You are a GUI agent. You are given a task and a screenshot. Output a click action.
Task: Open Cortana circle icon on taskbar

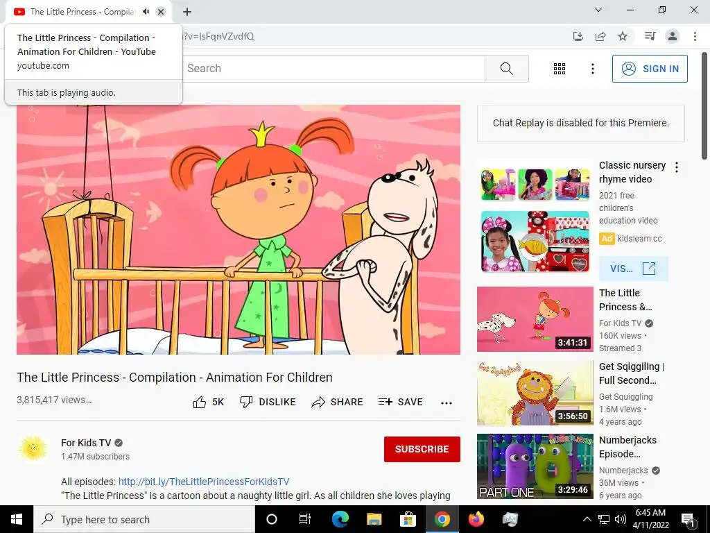[x=272, y=519]
